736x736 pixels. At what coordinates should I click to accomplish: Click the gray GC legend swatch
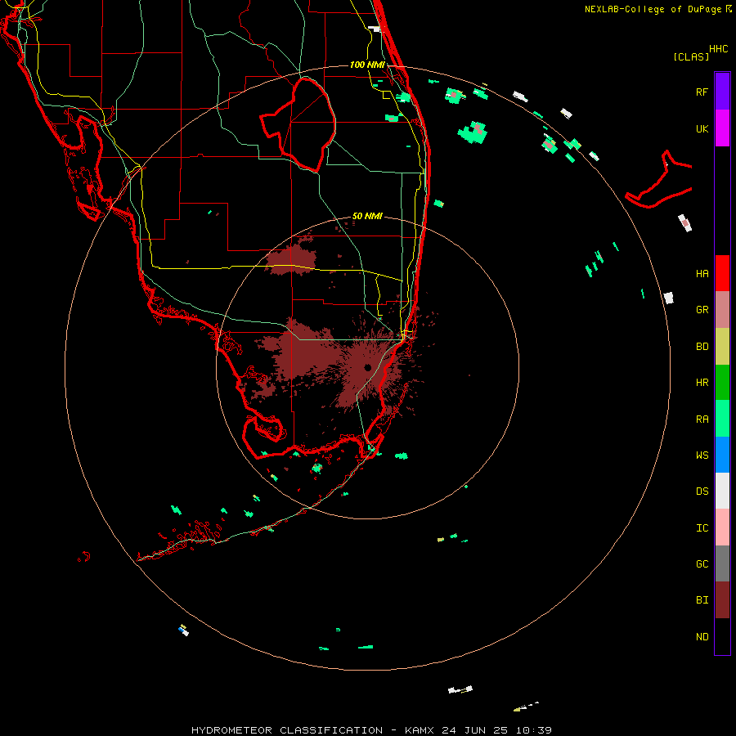point(722,563)
